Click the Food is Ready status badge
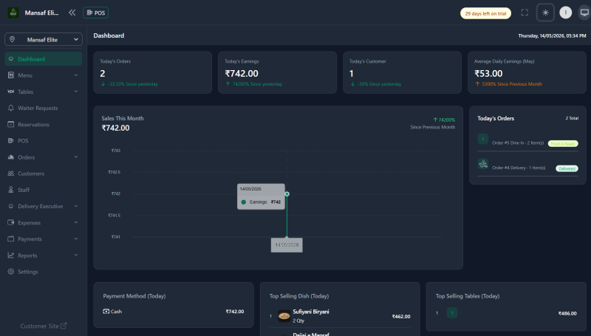This screenshot has width=591, height=336. point(563,143)
